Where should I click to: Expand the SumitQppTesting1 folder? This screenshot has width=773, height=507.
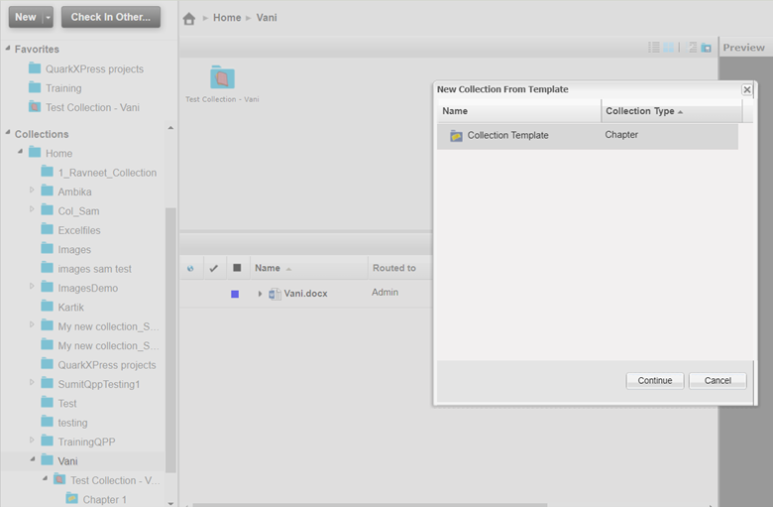[x=32, y=383]
